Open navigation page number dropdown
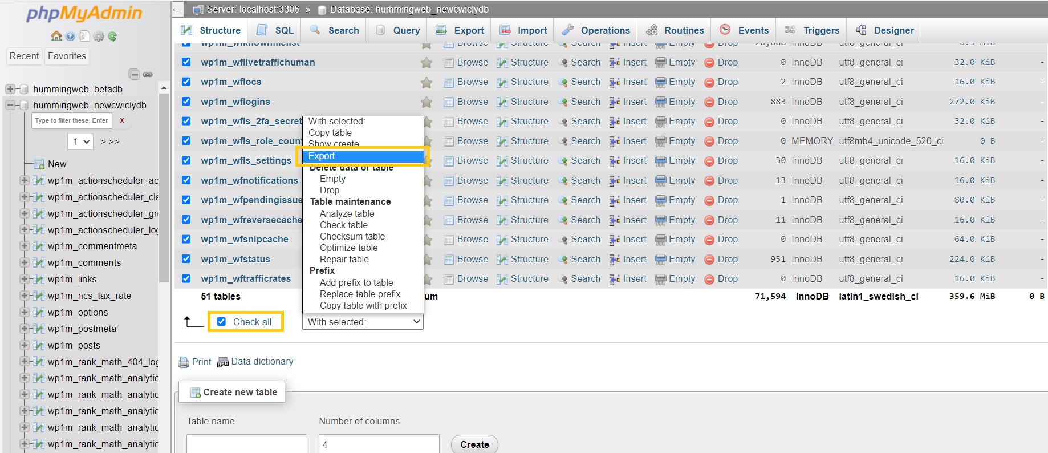Image resolution: width=1048 pixels, height=453 pixels. pyautogui.click(x=80, y=141)
